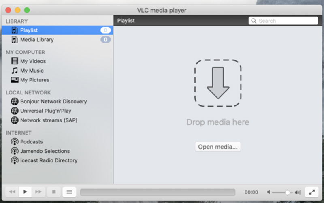The height and width of the screenshot is (203, 324).
Task: Open the My Videos label
Action: (x=33, y=61)
